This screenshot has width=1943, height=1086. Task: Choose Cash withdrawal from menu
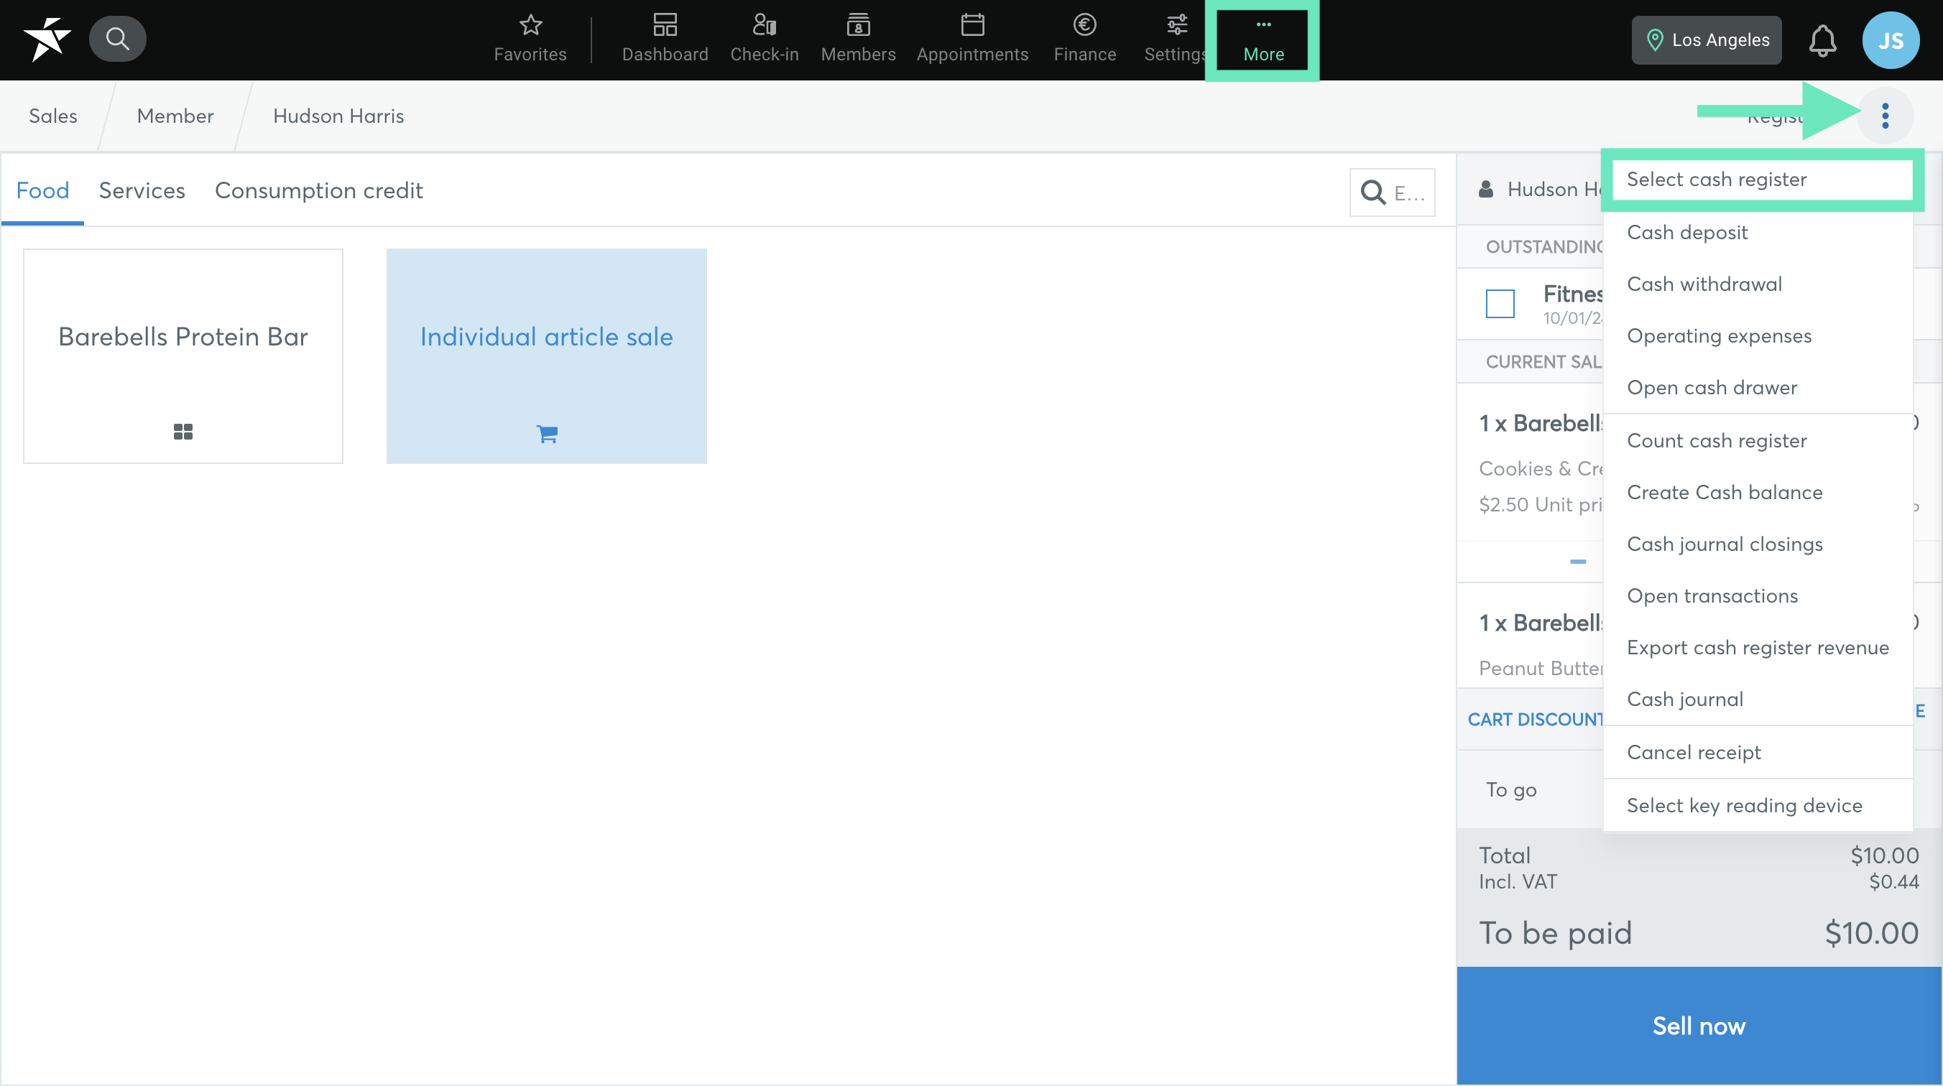click(x=1758, y=284)
